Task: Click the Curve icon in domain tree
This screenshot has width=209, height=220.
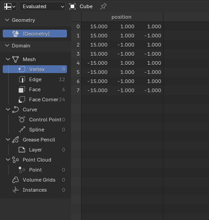Action: 15,110
